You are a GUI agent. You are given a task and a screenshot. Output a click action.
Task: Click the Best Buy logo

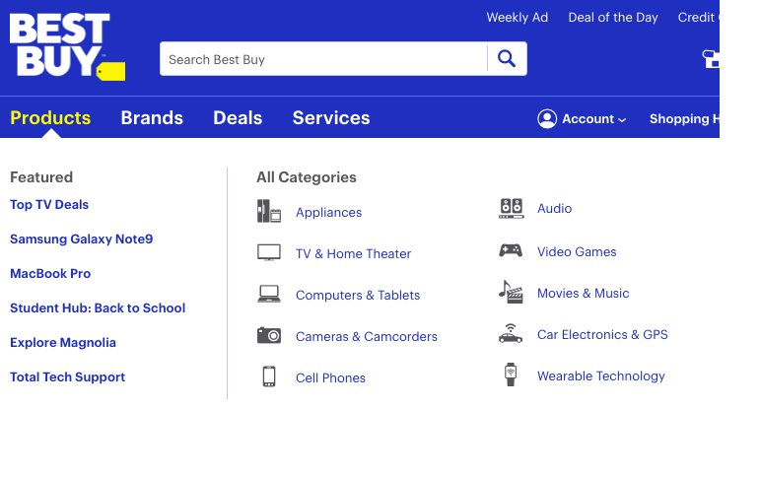[67, 46]
